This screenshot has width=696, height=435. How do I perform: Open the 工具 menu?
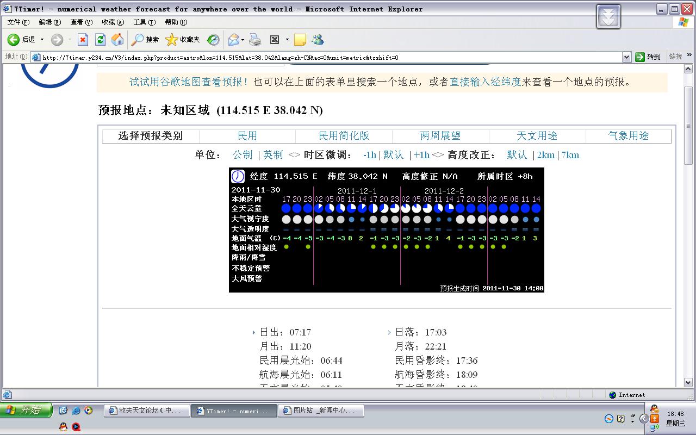coord(145,22)
